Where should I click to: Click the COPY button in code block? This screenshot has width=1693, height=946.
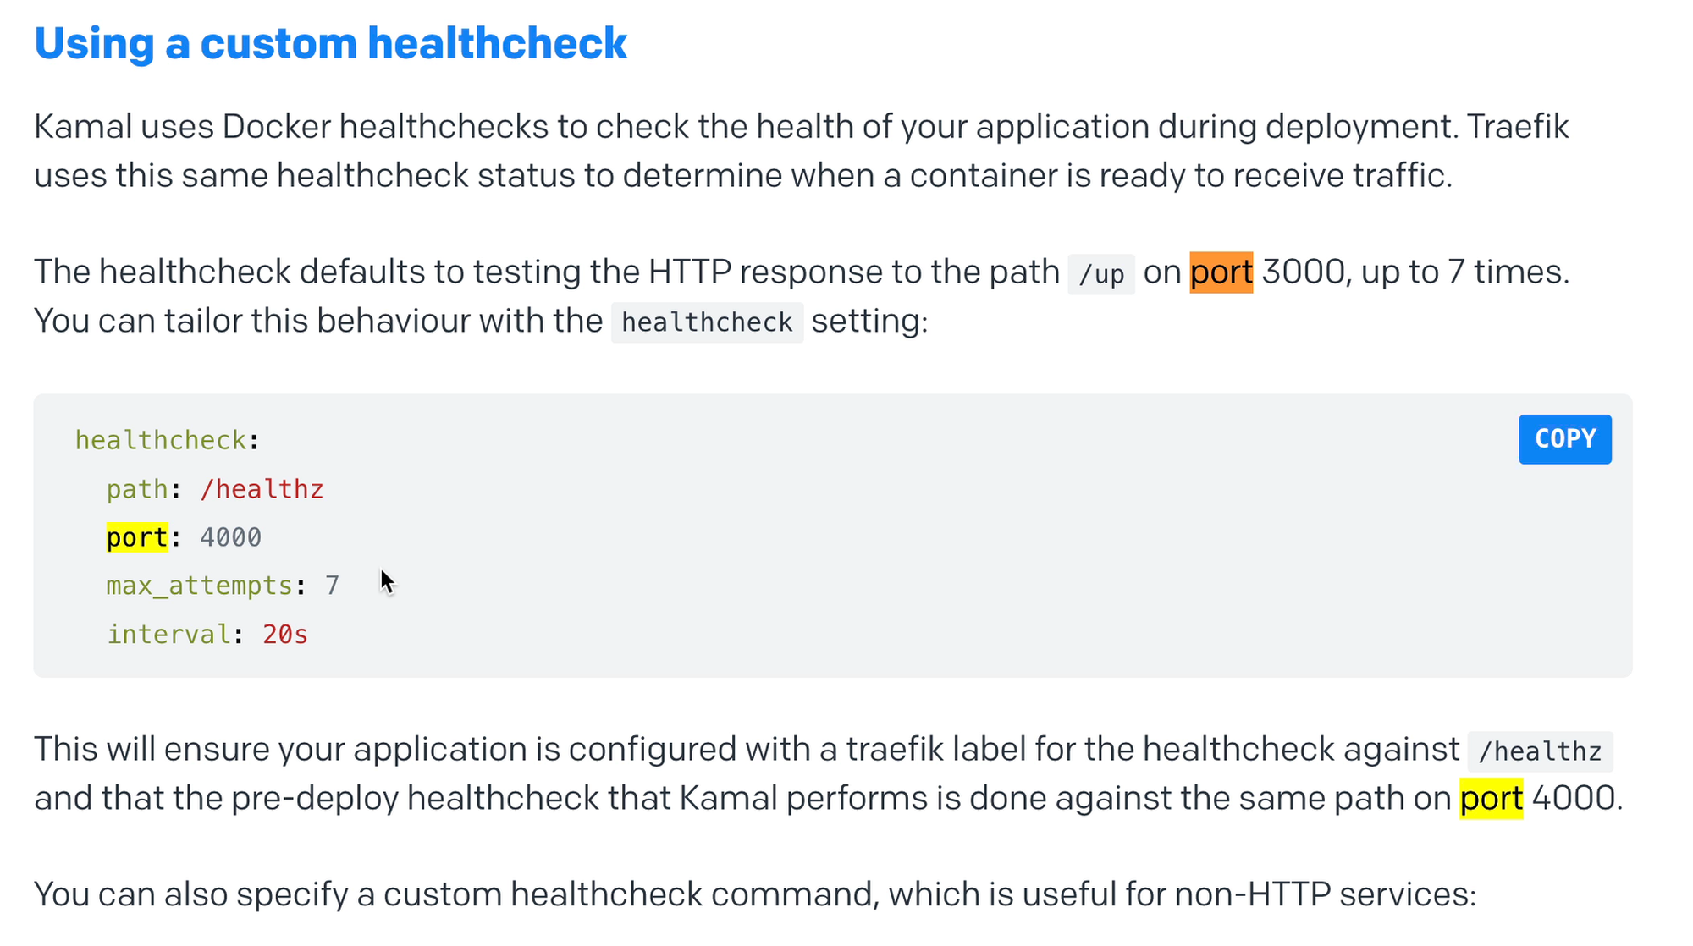tap(1564, 439)
